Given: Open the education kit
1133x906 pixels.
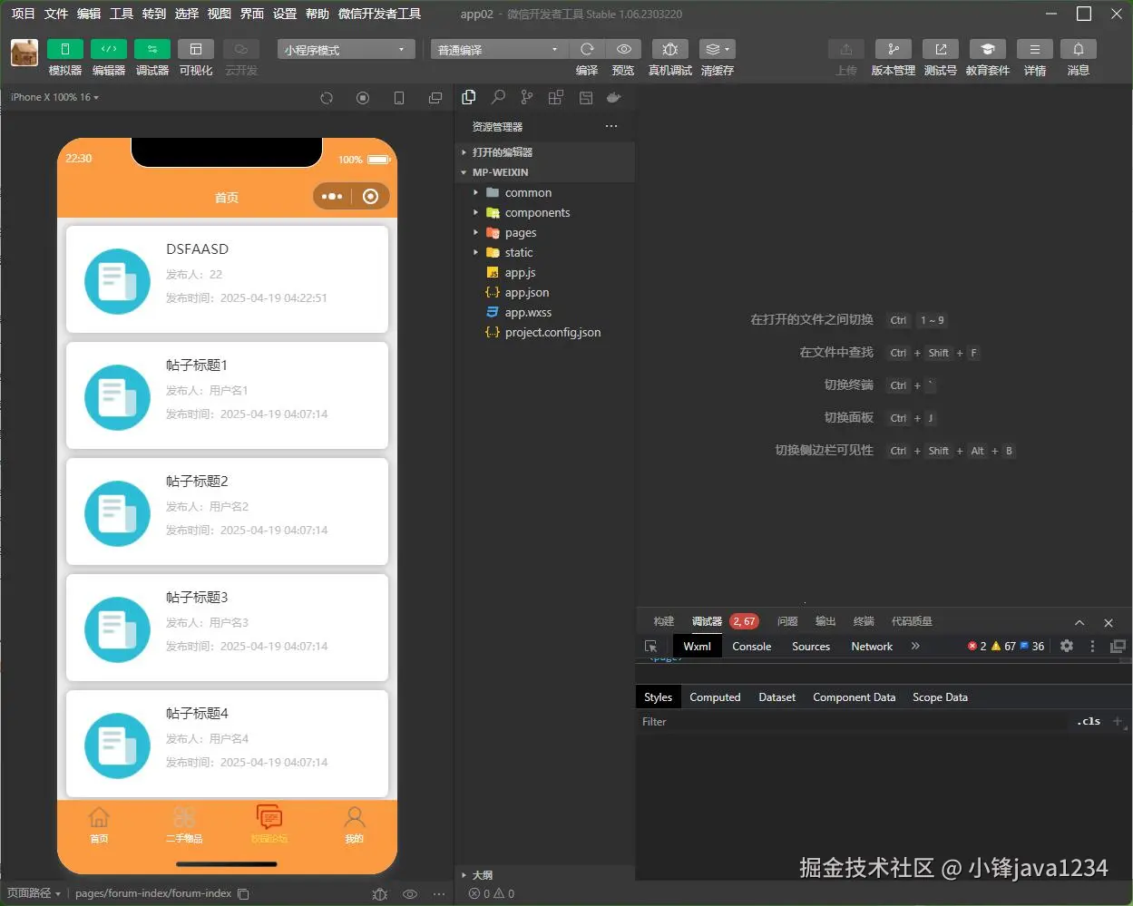Looking at the screenshot, I should tap(987, 49).
